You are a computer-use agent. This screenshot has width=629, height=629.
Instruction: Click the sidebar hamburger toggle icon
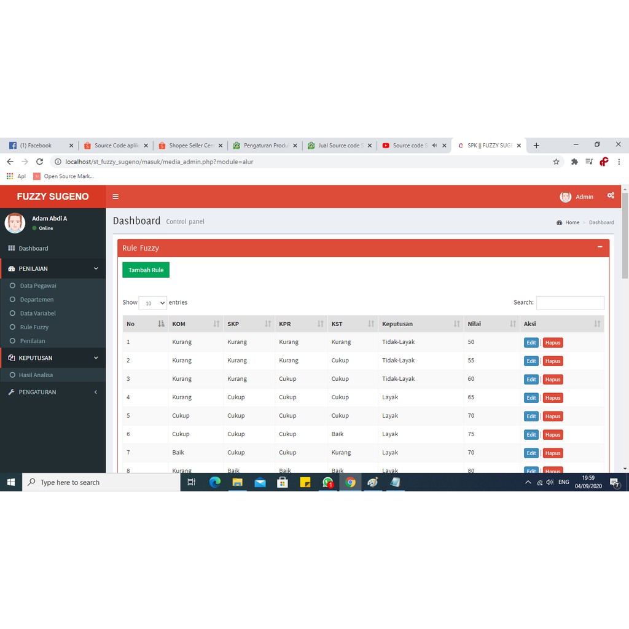(x=115, y=197)
